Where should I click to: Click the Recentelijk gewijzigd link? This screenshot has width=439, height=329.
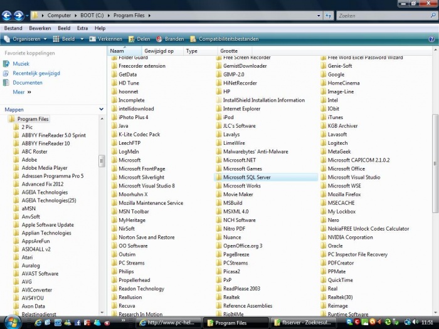coord(36,73)
